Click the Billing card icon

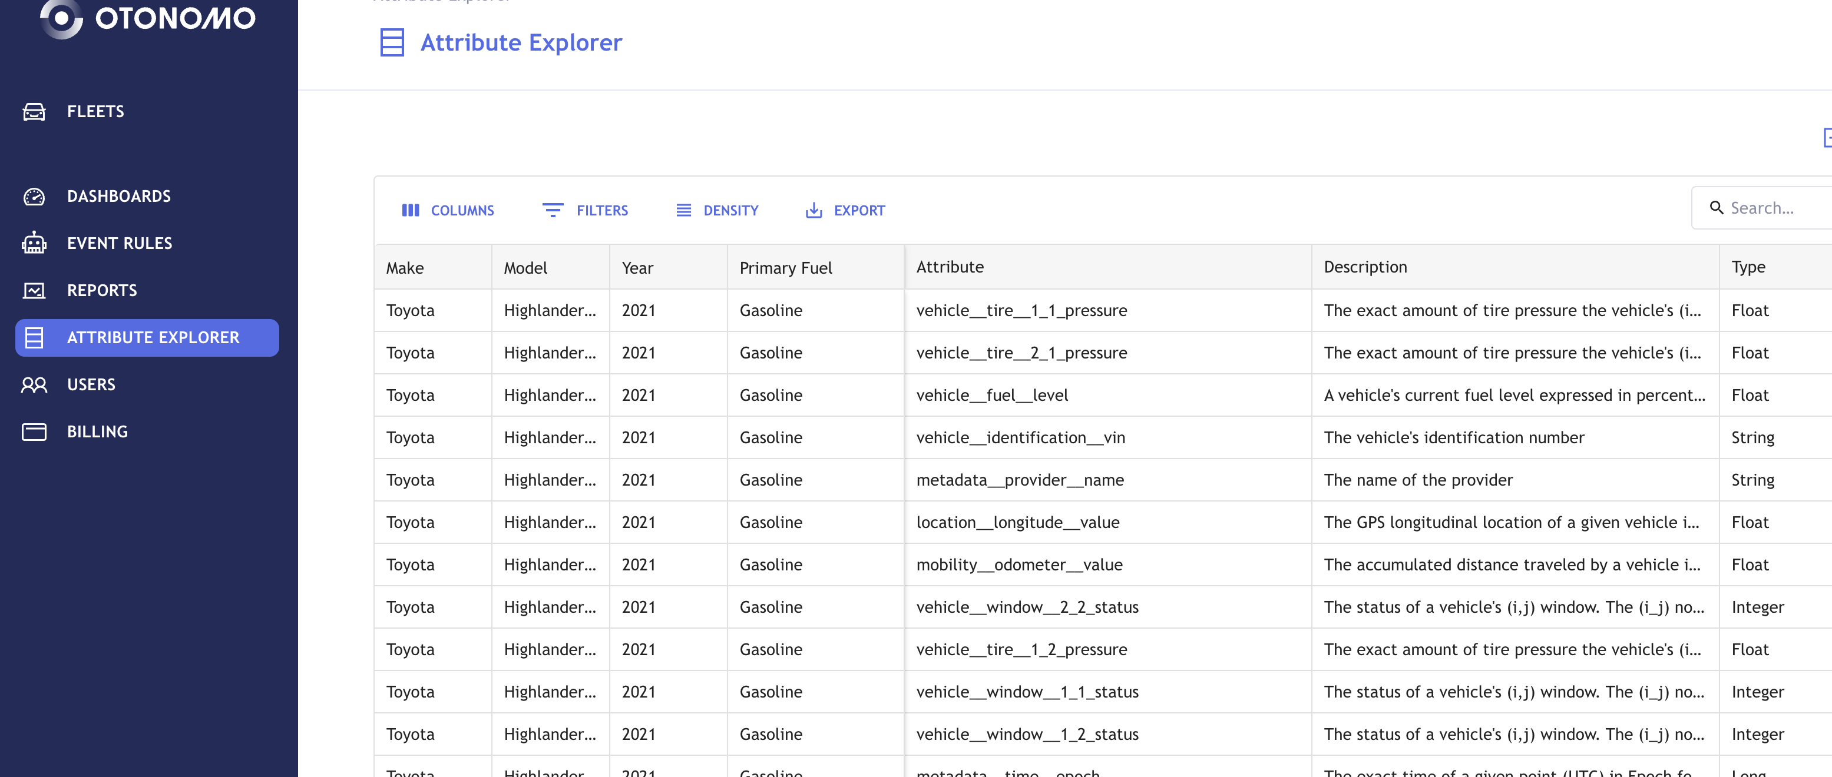point(34,431)
